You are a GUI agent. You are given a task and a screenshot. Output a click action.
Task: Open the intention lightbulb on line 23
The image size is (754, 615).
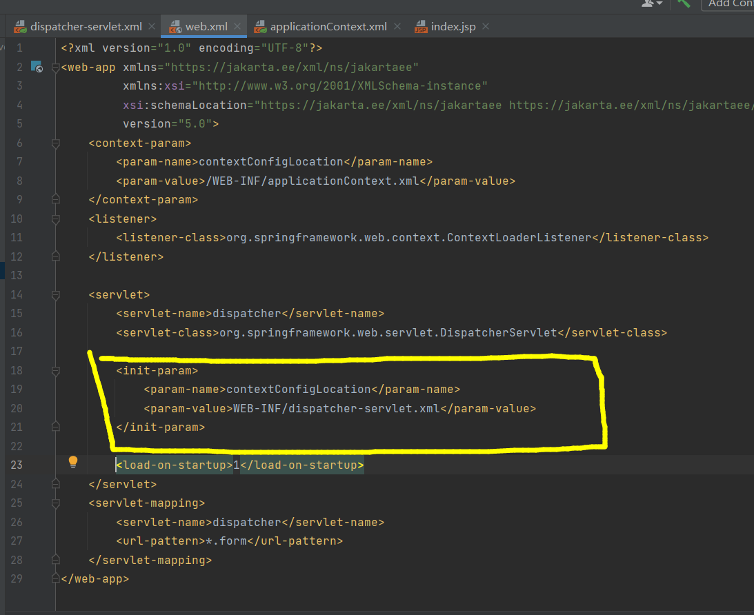click(x=73, y=462)
